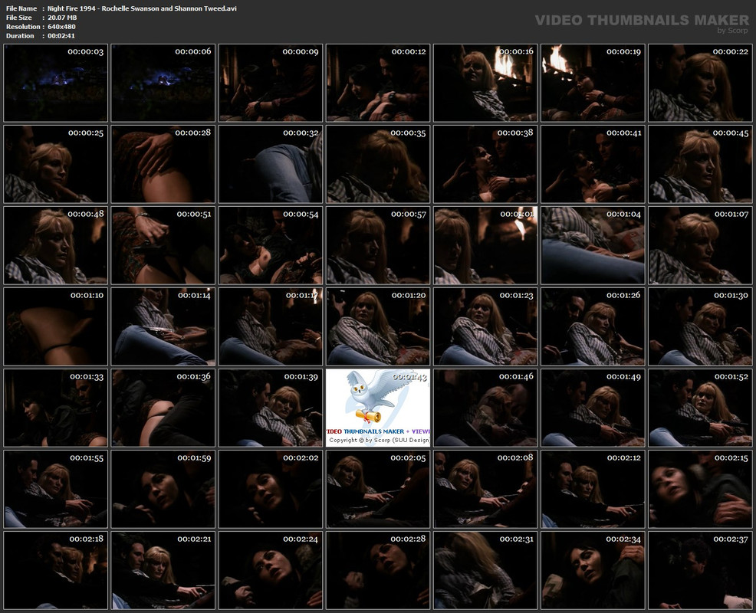Choose the frame timestamped 00:01:04
The height and width of the screenshot is (613, 756).
pos(593,245)
